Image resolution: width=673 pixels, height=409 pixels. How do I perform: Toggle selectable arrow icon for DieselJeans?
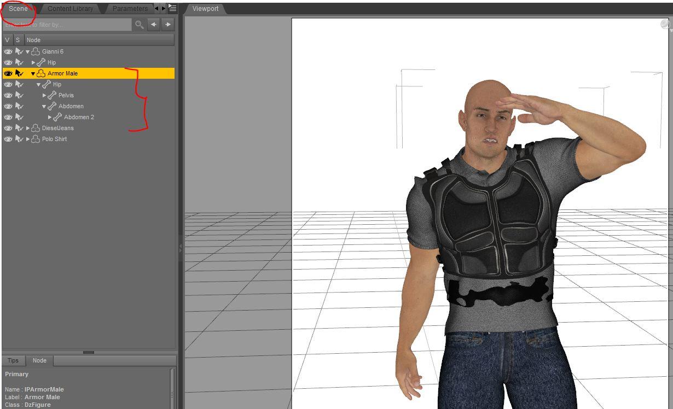coord(19,128)
